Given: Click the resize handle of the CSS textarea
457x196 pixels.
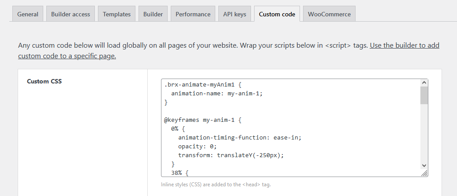Looking at the screenshot, I should click(424, 173).
